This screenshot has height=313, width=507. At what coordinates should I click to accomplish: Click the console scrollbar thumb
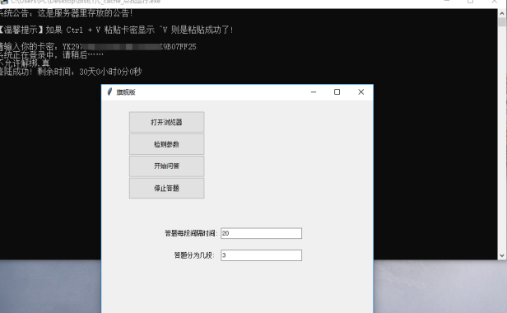[502, 22]
